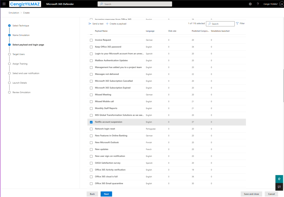The height and width of the screenshot is (197, 284).
Task: Click the Microsoft 365 Defender title
Action: [x=60, y=4]
